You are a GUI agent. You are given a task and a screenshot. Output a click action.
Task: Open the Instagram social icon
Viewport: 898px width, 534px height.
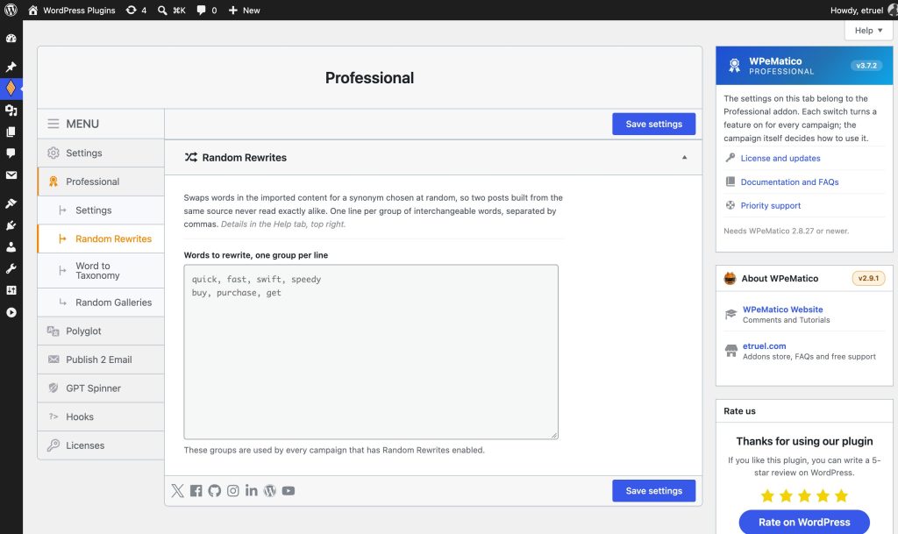coord(232,490)
